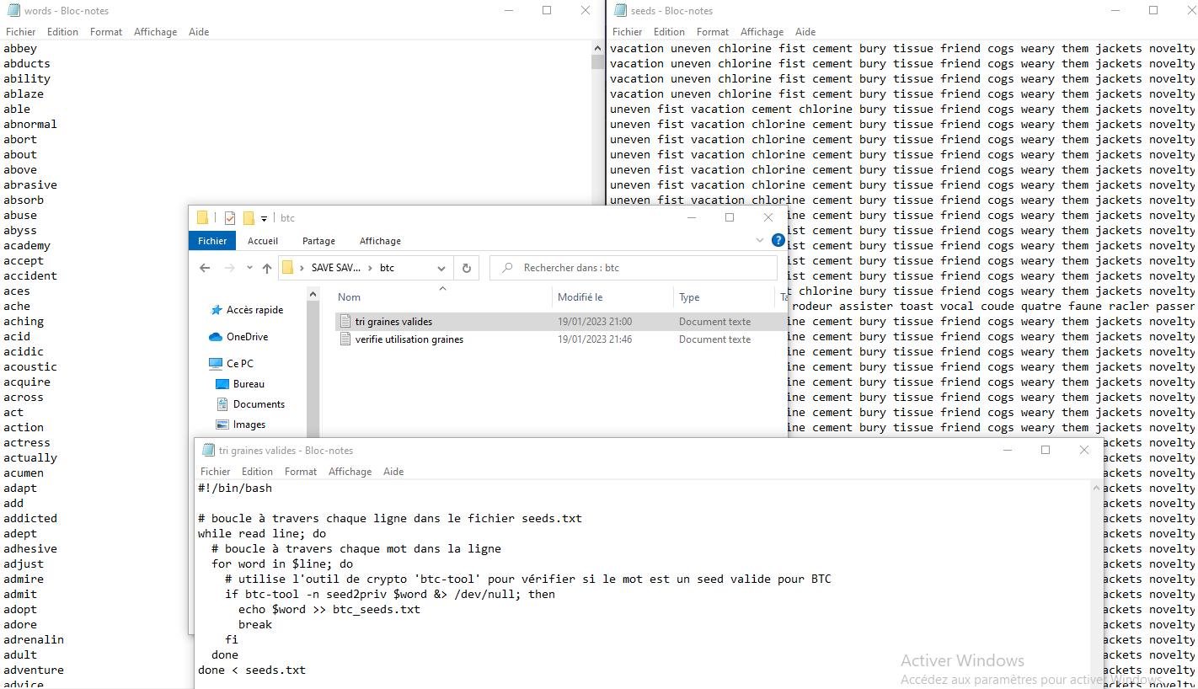Image resolution: width=1198 pixels, height=689 pixels.
Task: Click the words Notepad scrollbar up arrow
Action: (x=597, y=48)
